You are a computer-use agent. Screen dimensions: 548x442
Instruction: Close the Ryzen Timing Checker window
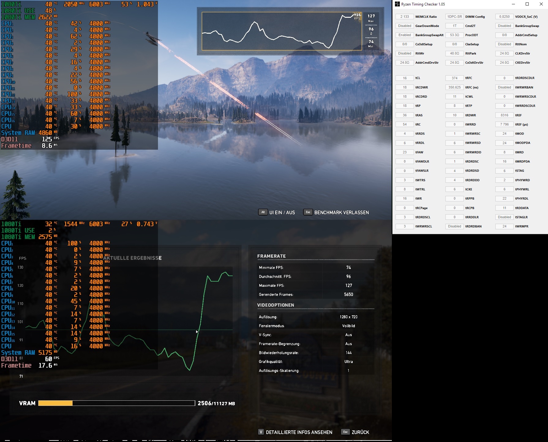(x=541, y=4)
